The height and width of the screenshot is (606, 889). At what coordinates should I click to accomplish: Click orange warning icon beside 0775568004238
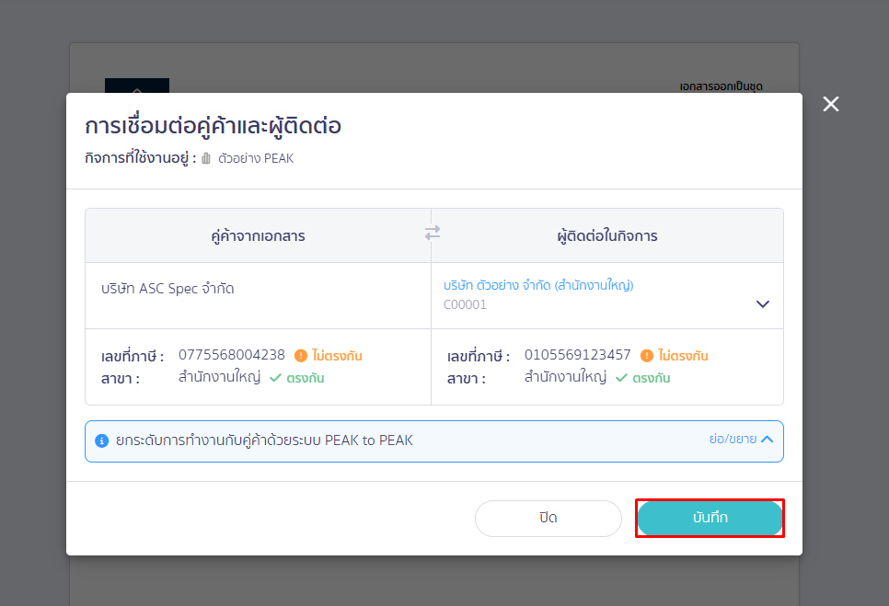(x=301, y=356)
